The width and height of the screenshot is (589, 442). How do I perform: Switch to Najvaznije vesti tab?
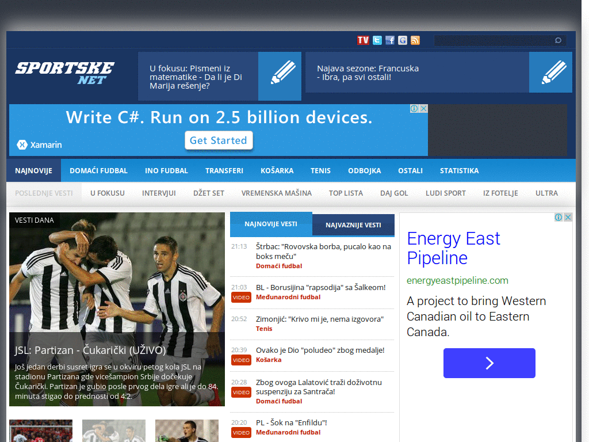click(353, 225)
